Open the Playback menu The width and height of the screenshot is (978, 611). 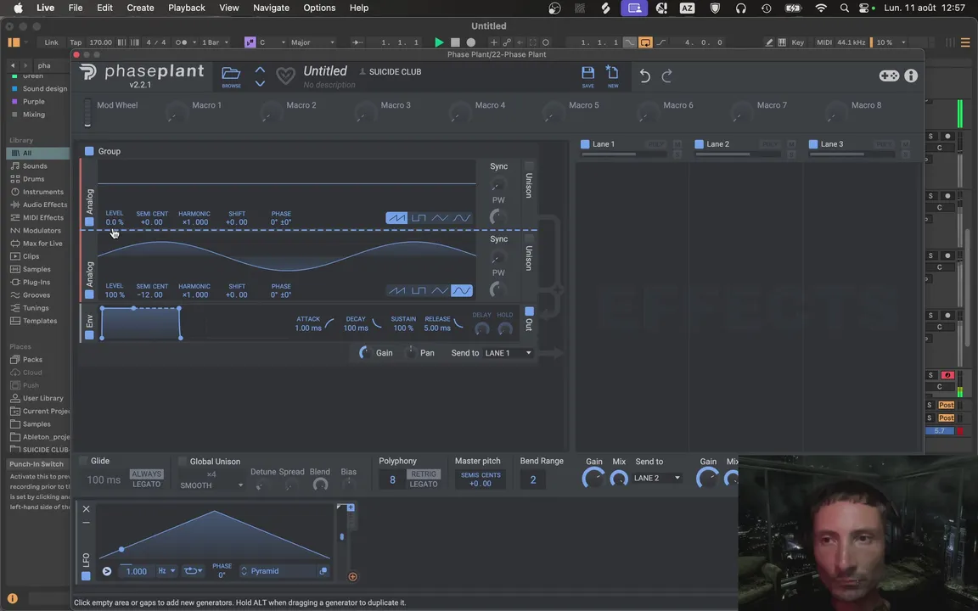click(187, 8)
